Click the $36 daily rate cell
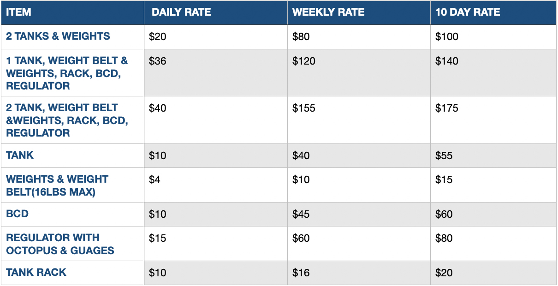This screenshot has width=558, height=286. coord(158,61)
